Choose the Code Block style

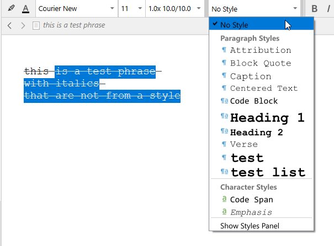pyautogui.click(x=254, y=101)
